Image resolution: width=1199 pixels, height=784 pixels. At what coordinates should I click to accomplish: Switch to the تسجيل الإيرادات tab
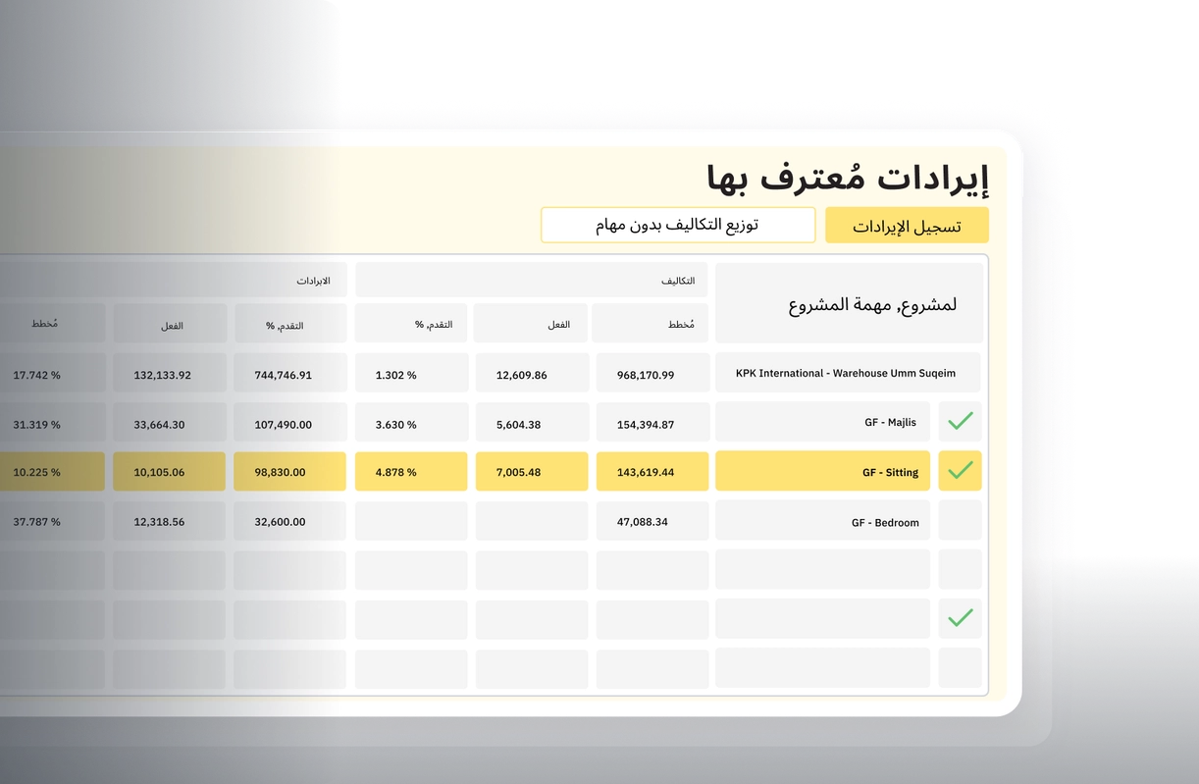point(907,226)
